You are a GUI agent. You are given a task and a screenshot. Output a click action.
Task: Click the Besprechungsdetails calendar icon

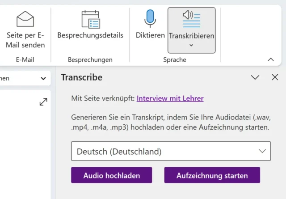coord(90,19)
